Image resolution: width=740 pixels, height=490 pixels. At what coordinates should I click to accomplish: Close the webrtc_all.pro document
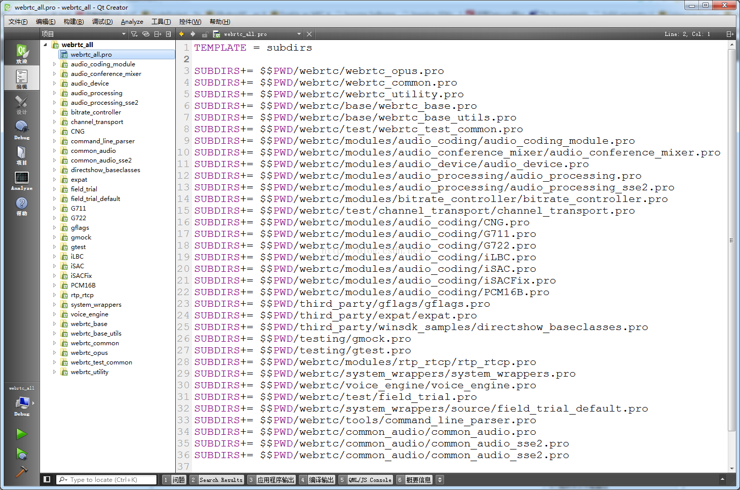309,34
